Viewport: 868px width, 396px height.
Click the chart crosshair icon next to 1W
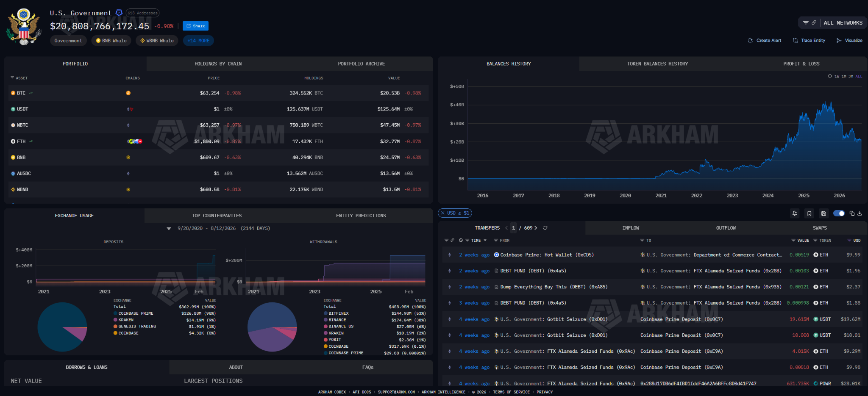click(x=830, y=76)
